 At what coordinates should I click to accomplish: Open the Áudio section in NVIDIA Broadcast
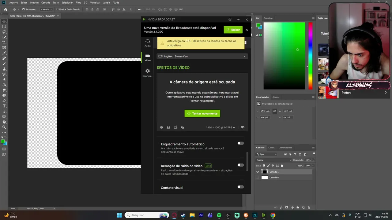[148, 43]
